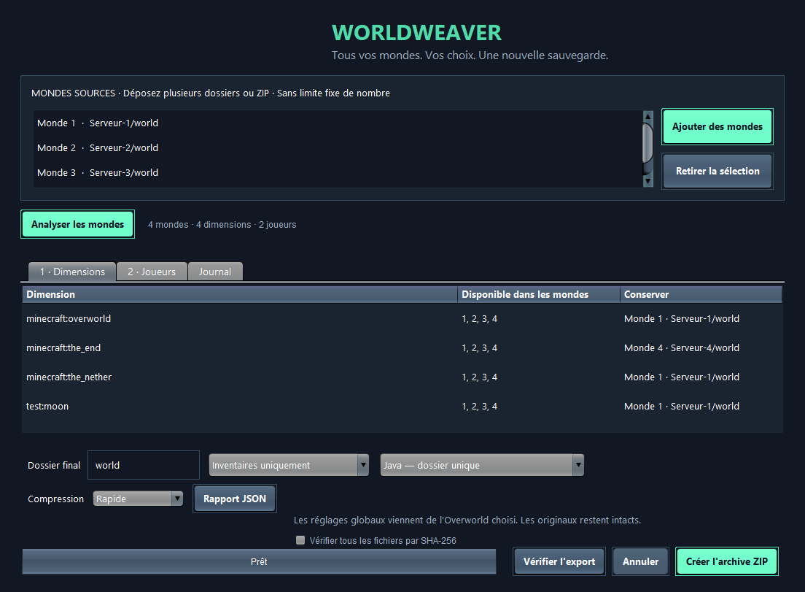
Task: Open the 2 · Joueurs tab
Action: [x=152, y=272]
